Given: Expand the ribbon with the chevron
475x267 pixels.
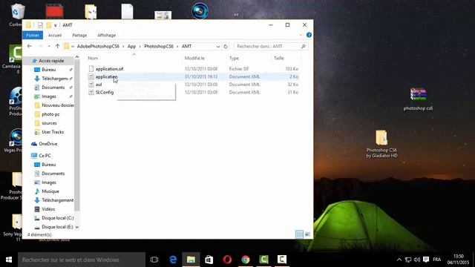Looking at the screenshot, I should (301, 35).
